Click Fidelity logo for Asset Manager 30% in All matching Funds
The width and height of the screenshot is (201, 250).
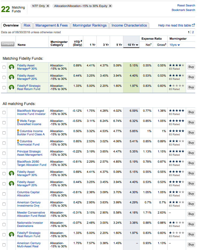[x=11, y=173]
